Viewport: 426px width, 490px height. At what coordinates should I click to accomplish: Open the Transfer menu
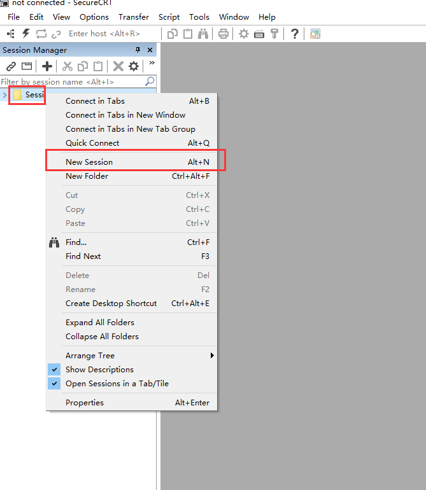134,17
